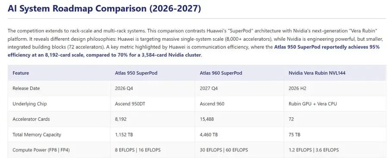Click the Release Date row label
Image resolution: width=388 pixels, height=161 pixels.
[x=26, y=88]
